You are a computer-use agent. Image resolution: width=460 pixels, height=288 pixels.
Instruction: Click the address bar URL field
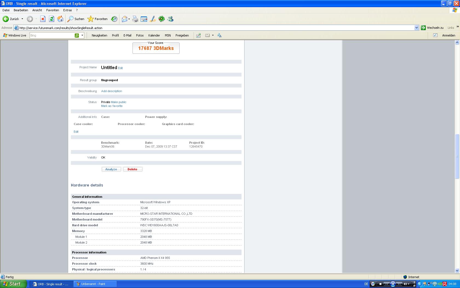(x=216, y=28)
